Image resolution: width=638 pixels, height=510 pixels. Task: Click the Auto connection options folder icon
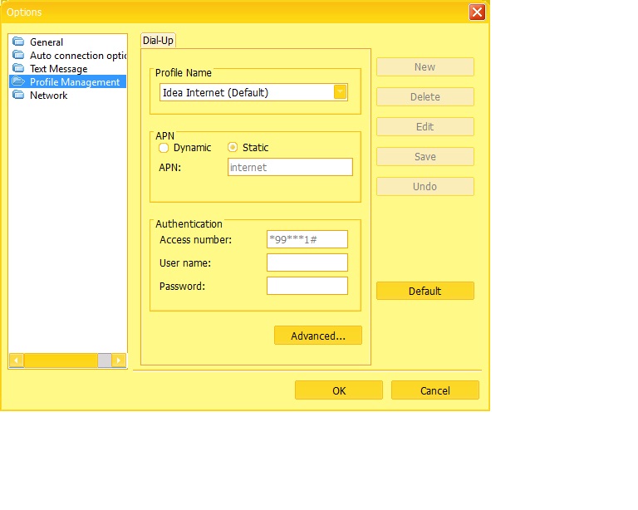[18, 56]
